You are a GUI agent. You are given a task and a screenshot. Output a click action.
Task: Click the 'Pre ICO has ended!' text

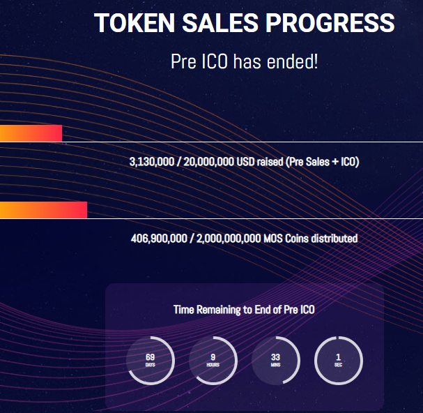(244, 62)
